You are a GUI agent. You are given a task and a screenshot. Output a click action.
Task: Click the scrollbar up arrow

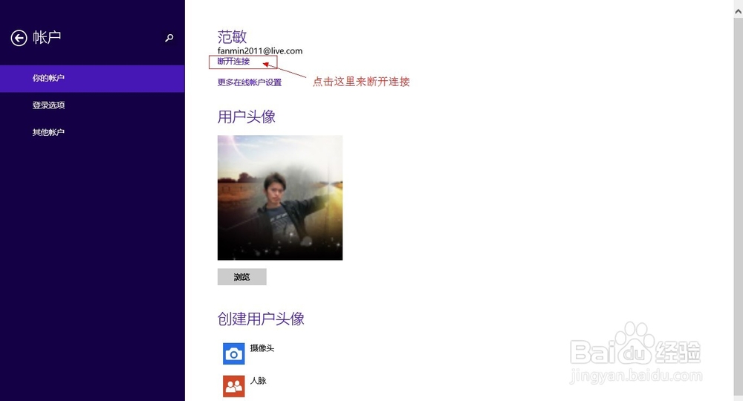pyautogui.click(x=739, y=11)
